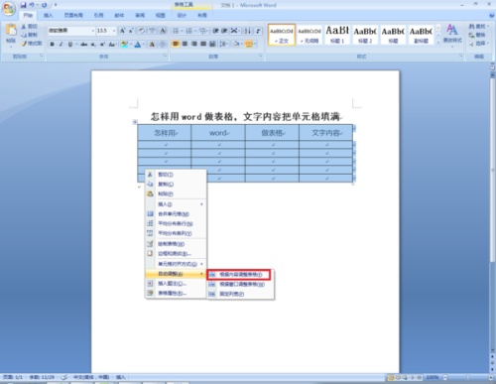This screenshot has height=384, width=496.
Task: Choose AutoFit to Window in submenu
Action: [x=240, y=284]
